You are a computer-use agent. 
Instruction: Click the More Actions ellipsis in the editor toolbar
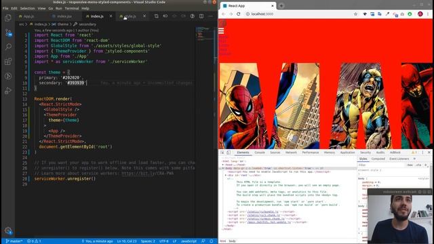[x=210, y=16]
